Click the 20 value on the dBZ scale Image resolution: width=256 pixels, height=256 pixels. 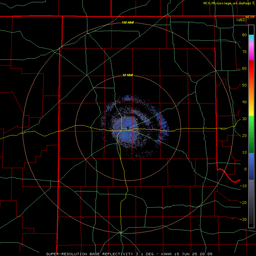[244, 135]
